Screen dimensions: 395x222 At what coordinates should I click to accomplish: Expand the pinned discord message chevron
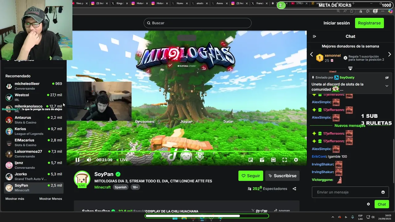click(x=387, y=86)
